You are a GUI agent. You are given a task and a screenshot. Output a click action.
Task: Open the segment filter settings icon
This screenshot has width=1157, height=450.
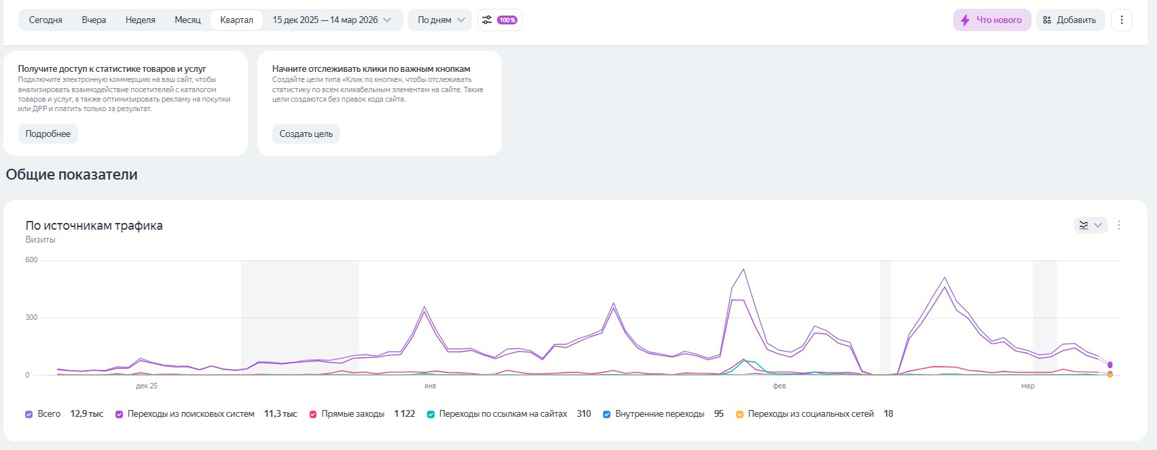[x=487, y=20]
